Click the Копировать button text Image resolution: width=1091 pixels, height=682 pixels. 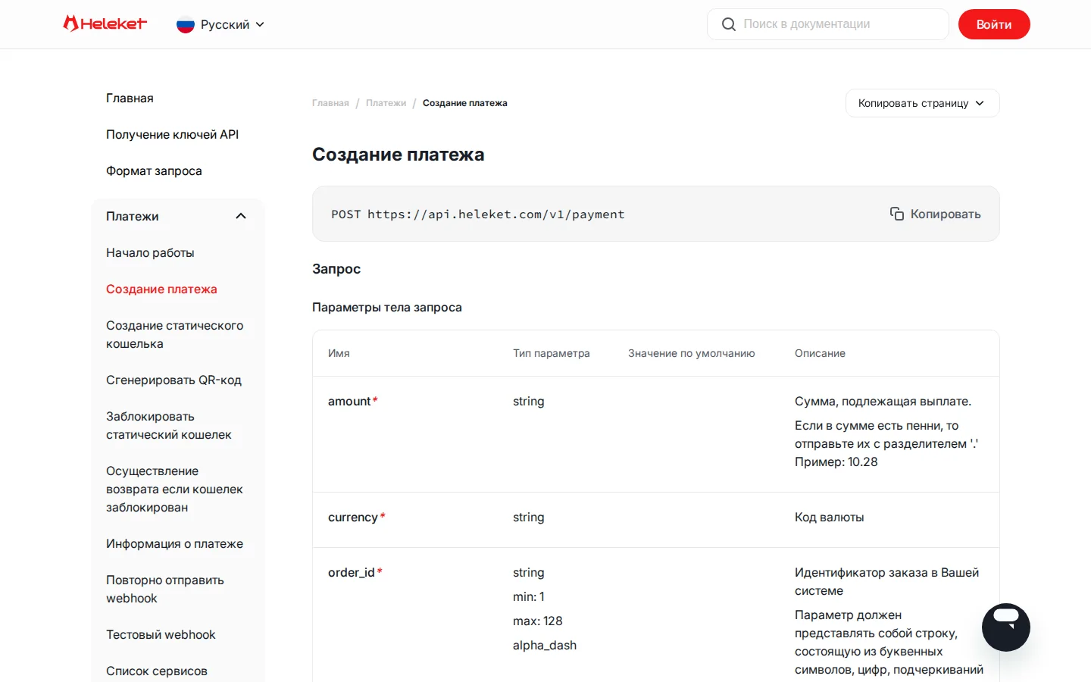click(946, 214)
